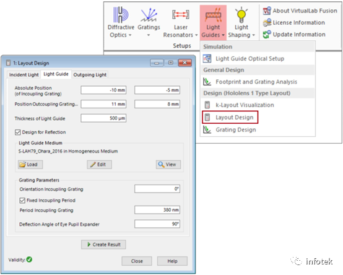Click the Create Result button
The height and width of the screenshot is (275, 343).
pyautogui.click(x=103, y=245)
